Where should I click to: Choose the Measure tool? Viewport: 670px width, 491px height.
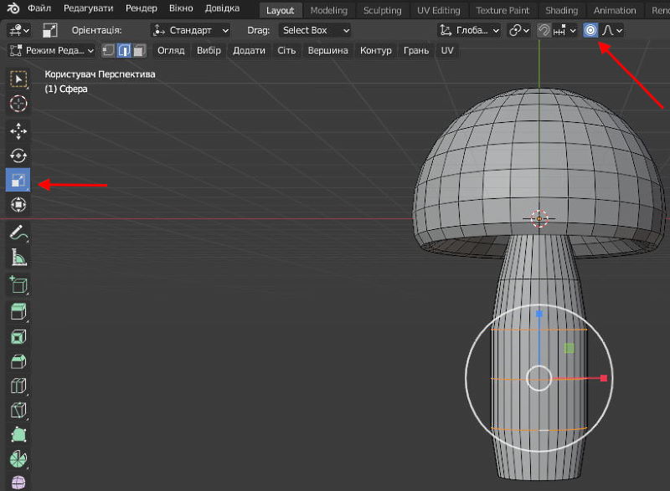point(18,258)
